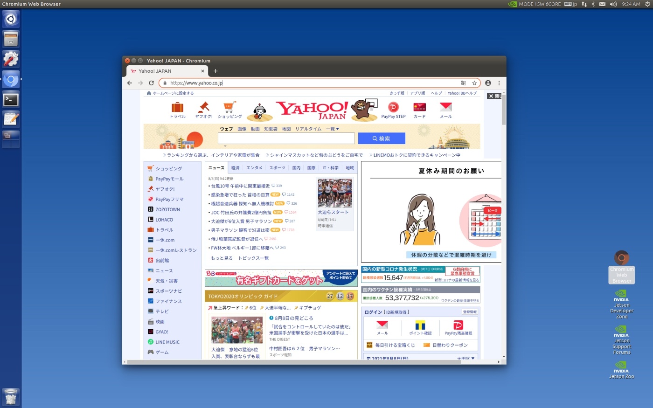Screen dimensions: 653x408
Task: Open Jetson Support Forums desktop shortcut
Action: pyautogui.click(x=621, y=340)
